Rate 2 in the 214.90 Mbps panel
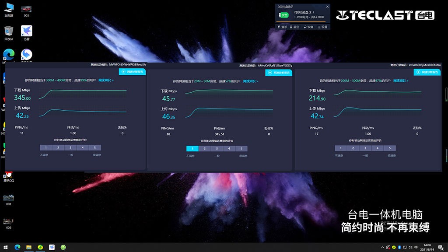The image size is (448, 252). tap(353, 148)
